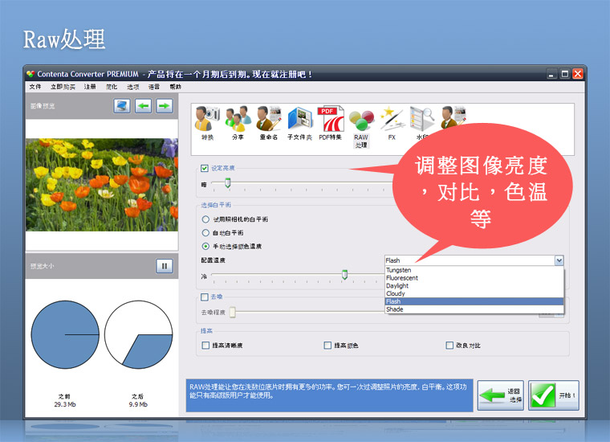The image size is (610, 442).
Task: Click the fullscreen preview monitor icon
Action: 122,106
